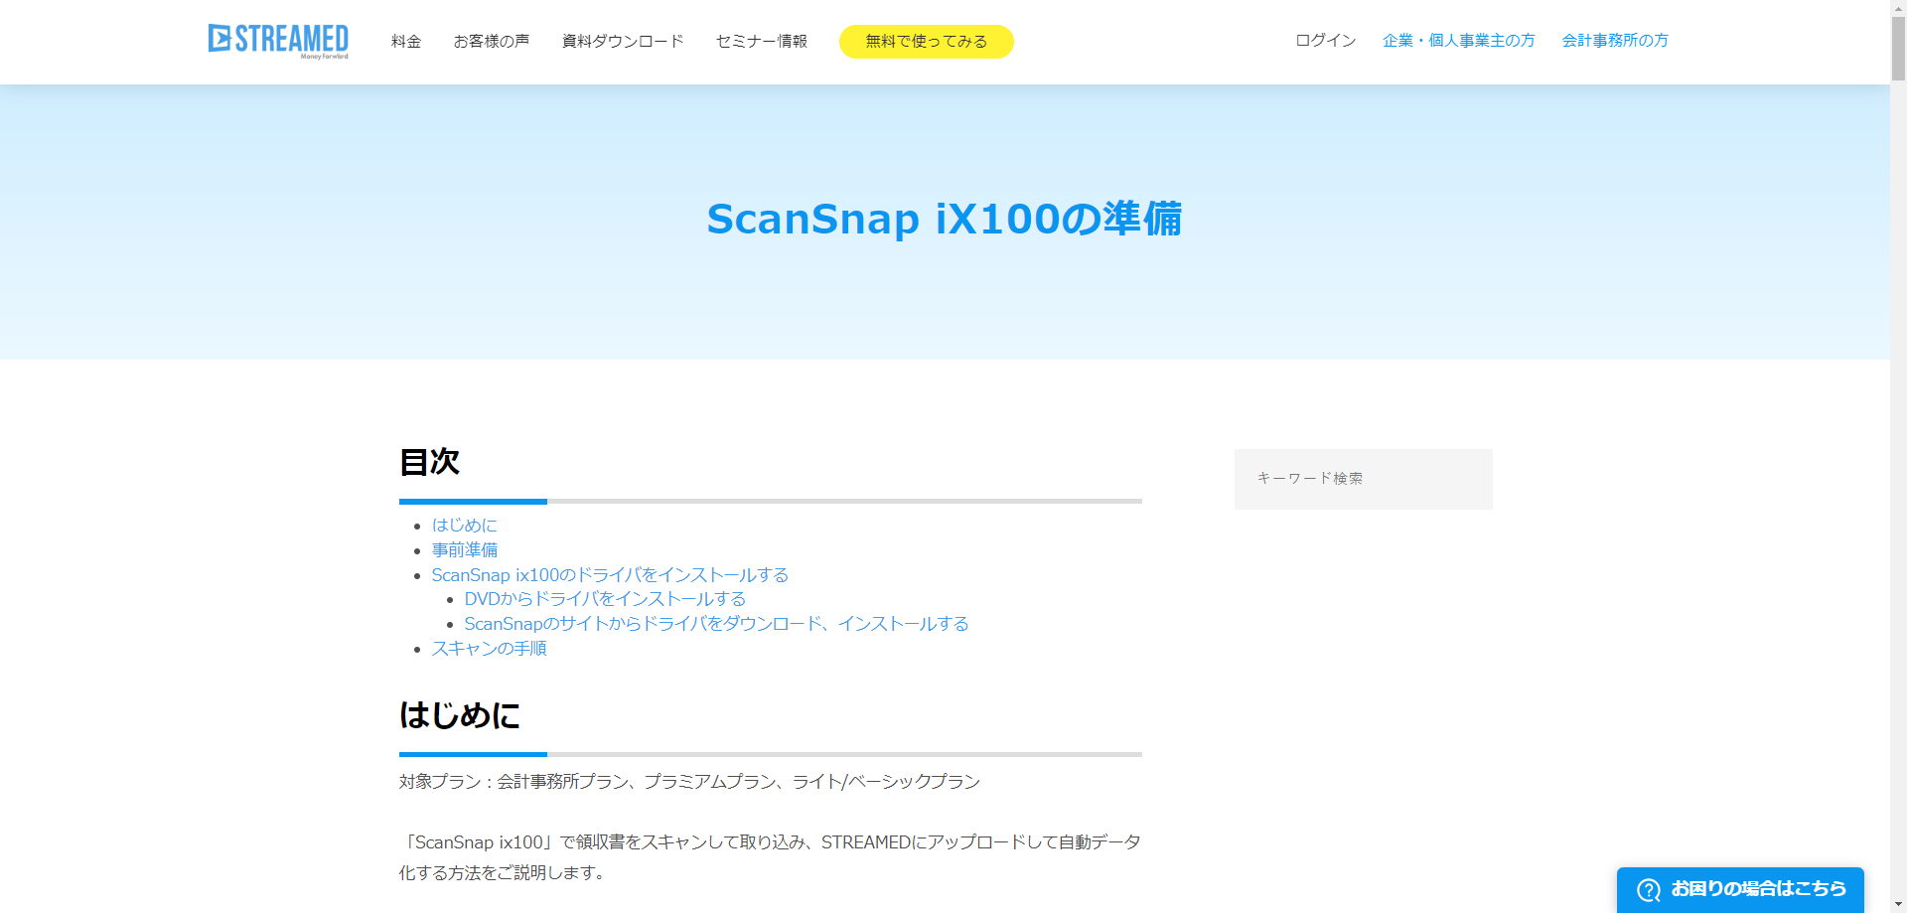Open the お客様の声 menu item

click(x=492, y=42)
